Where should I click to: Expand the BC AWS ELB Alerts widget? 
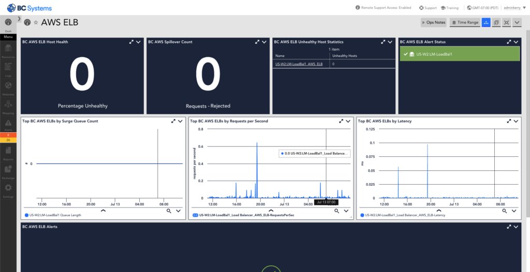coord(509,227)
